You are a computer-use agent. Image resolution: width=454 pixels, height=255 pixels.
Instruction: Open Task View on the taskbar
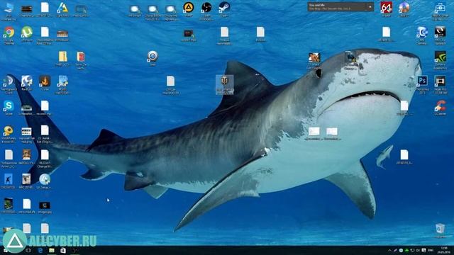coord(28,250)
